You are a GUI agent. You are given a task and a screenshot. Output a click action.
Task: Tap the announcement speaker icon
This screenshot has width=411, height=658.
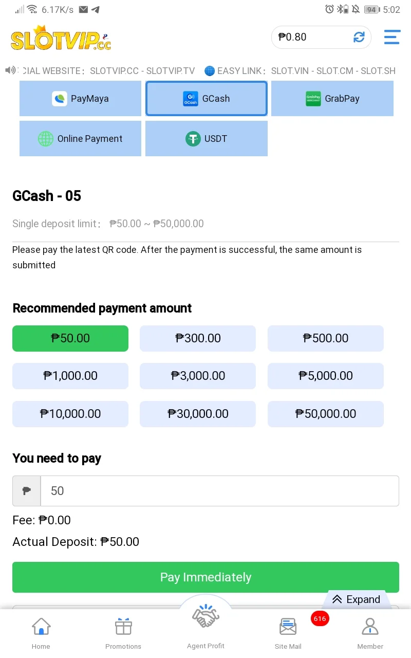tap(11, 70)
